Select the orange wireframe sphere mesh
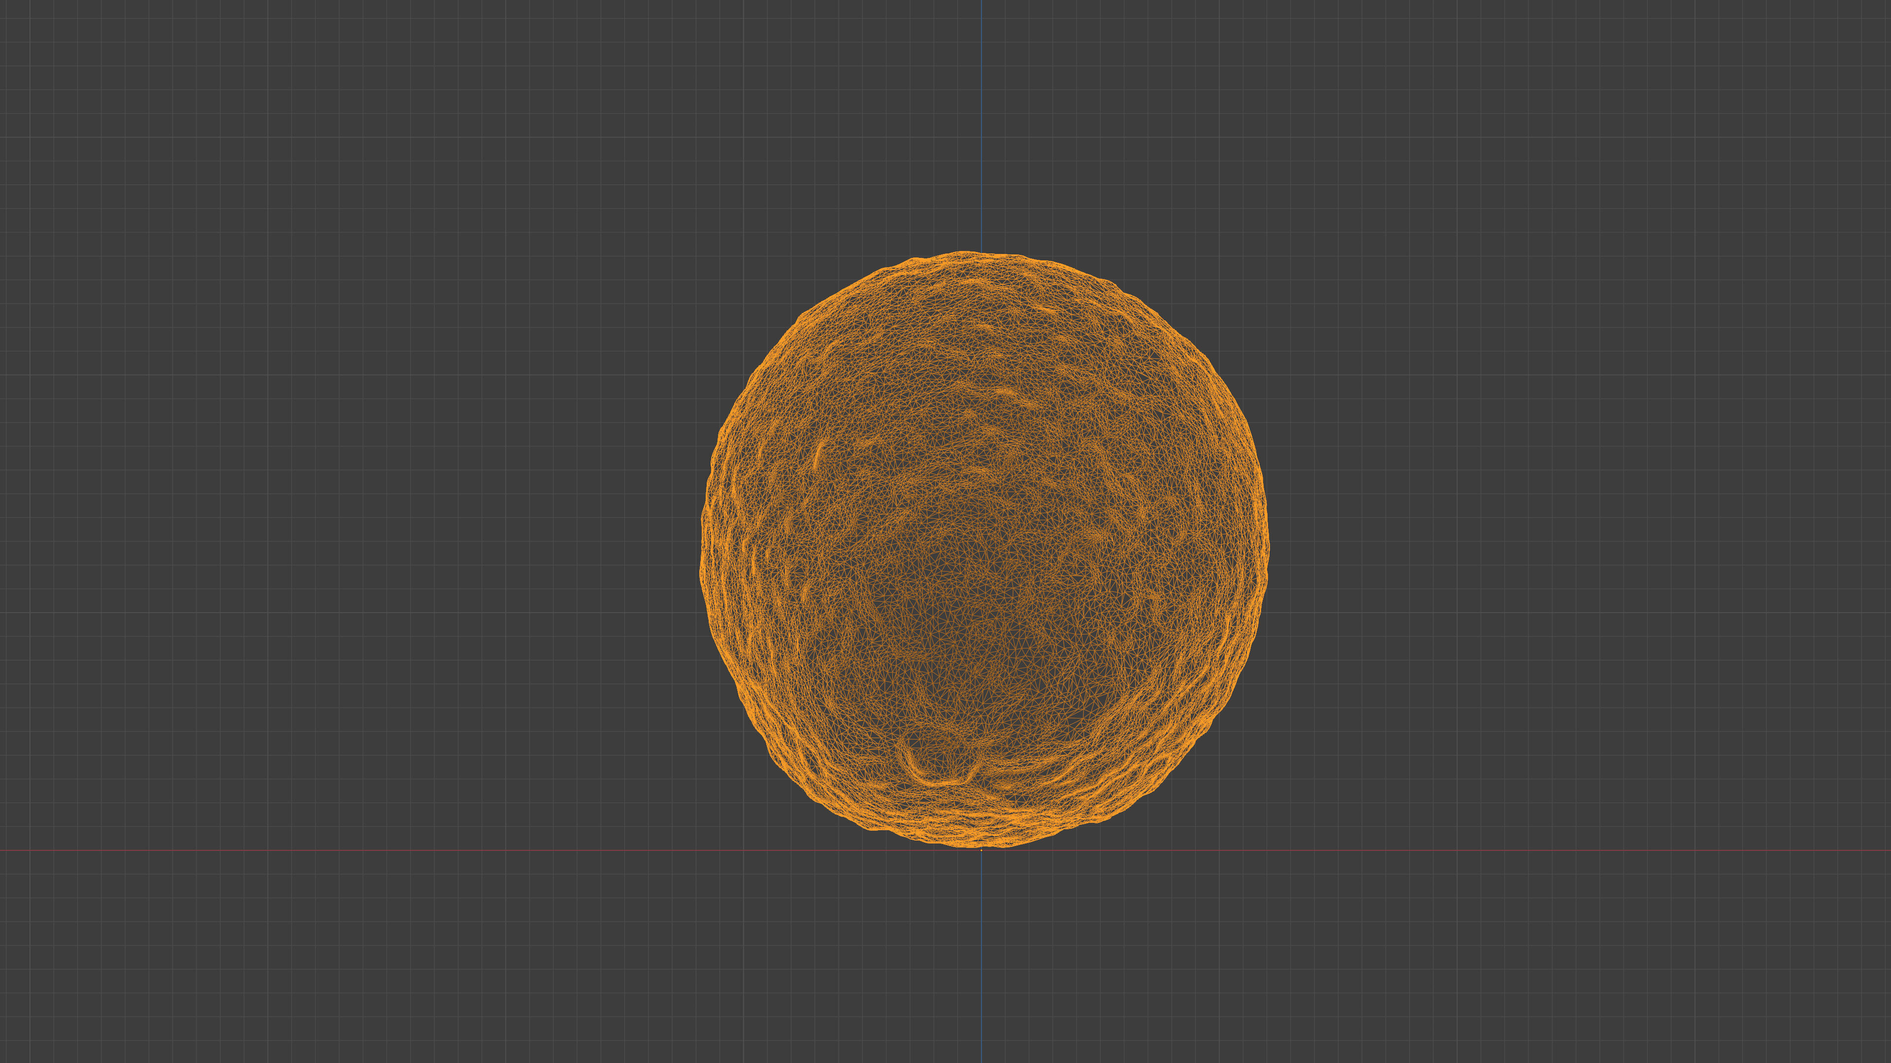Viewport: 1891px width, 1063px height. (984, 550)
